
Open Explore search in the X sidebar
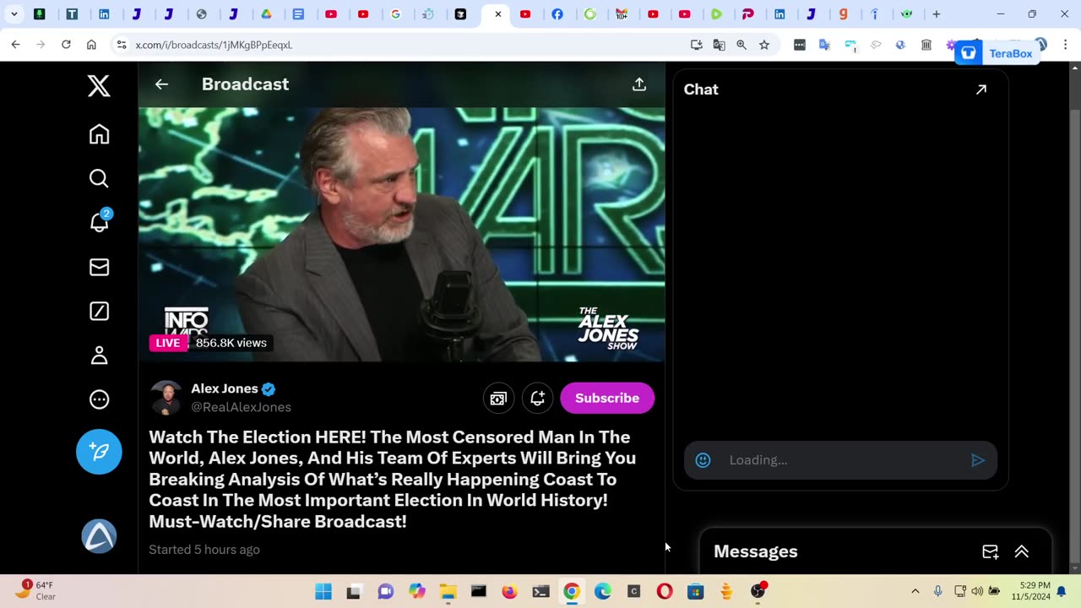(99, 178)
